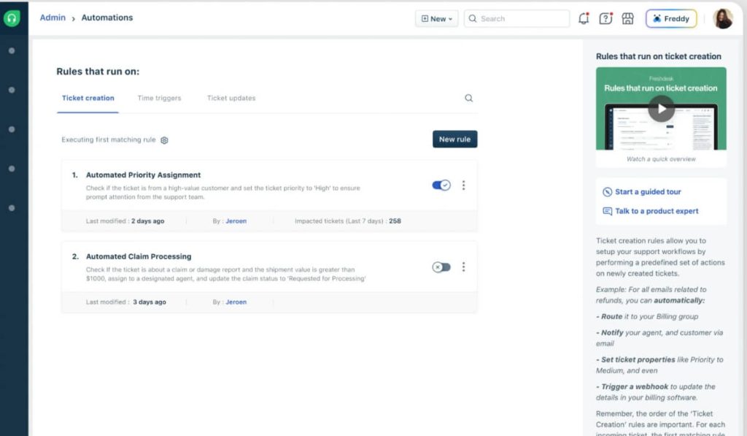747x436 pixels.
Task: Click the New rule button
Action: (454, 139)
